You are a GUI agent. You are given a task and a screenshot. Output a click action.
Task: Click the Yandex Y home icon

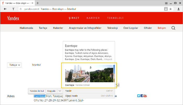pos(13,9)
